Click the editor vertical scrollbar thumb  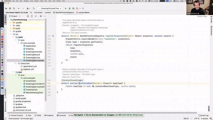point(209,108)
